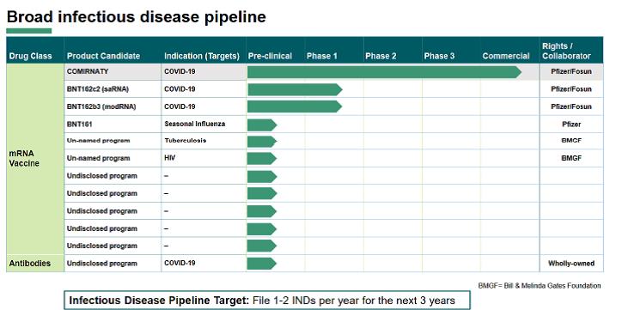Click the Phase 2 column header
Image resolution: width=622 pixels, height=310 pixels.
[x=381, y=57]
